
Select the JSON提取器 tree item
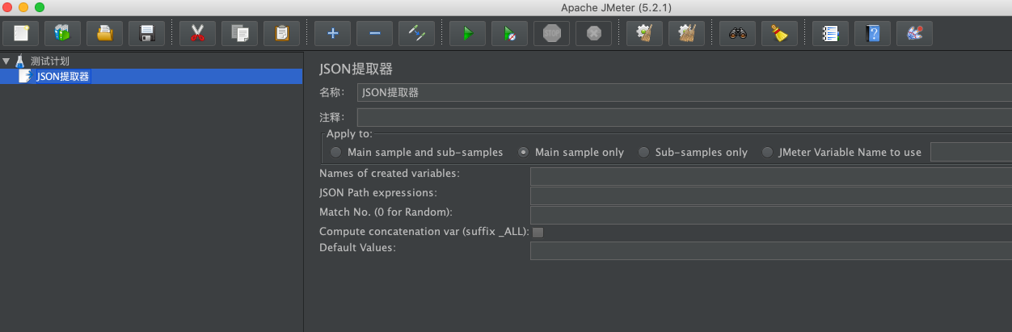click(62, 77)
